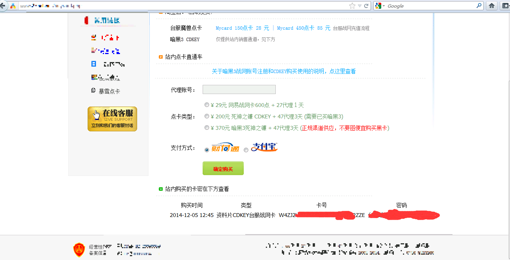
Task: Click the green 确定购买 button
Action: (223, 169)
